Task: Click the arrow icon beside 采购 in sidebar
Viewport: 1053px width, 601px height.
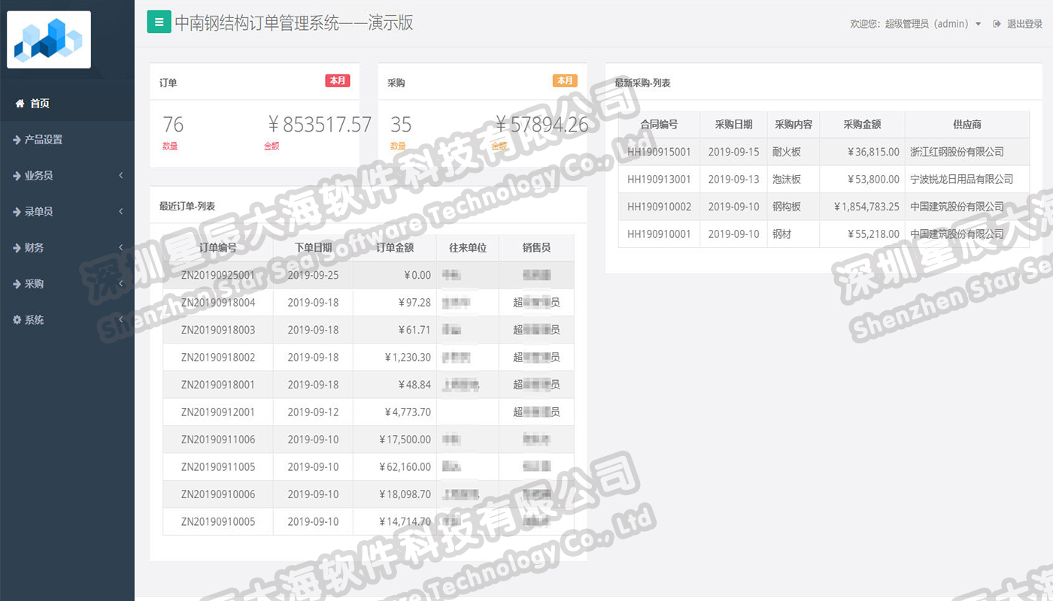Action: point(18,284)
